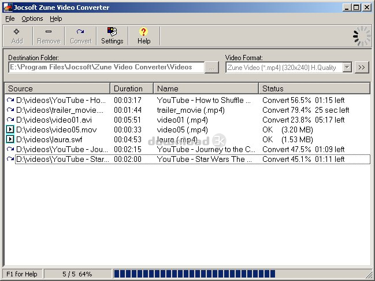Click status Convert 56.5% 01:15 left

[303, 100]
